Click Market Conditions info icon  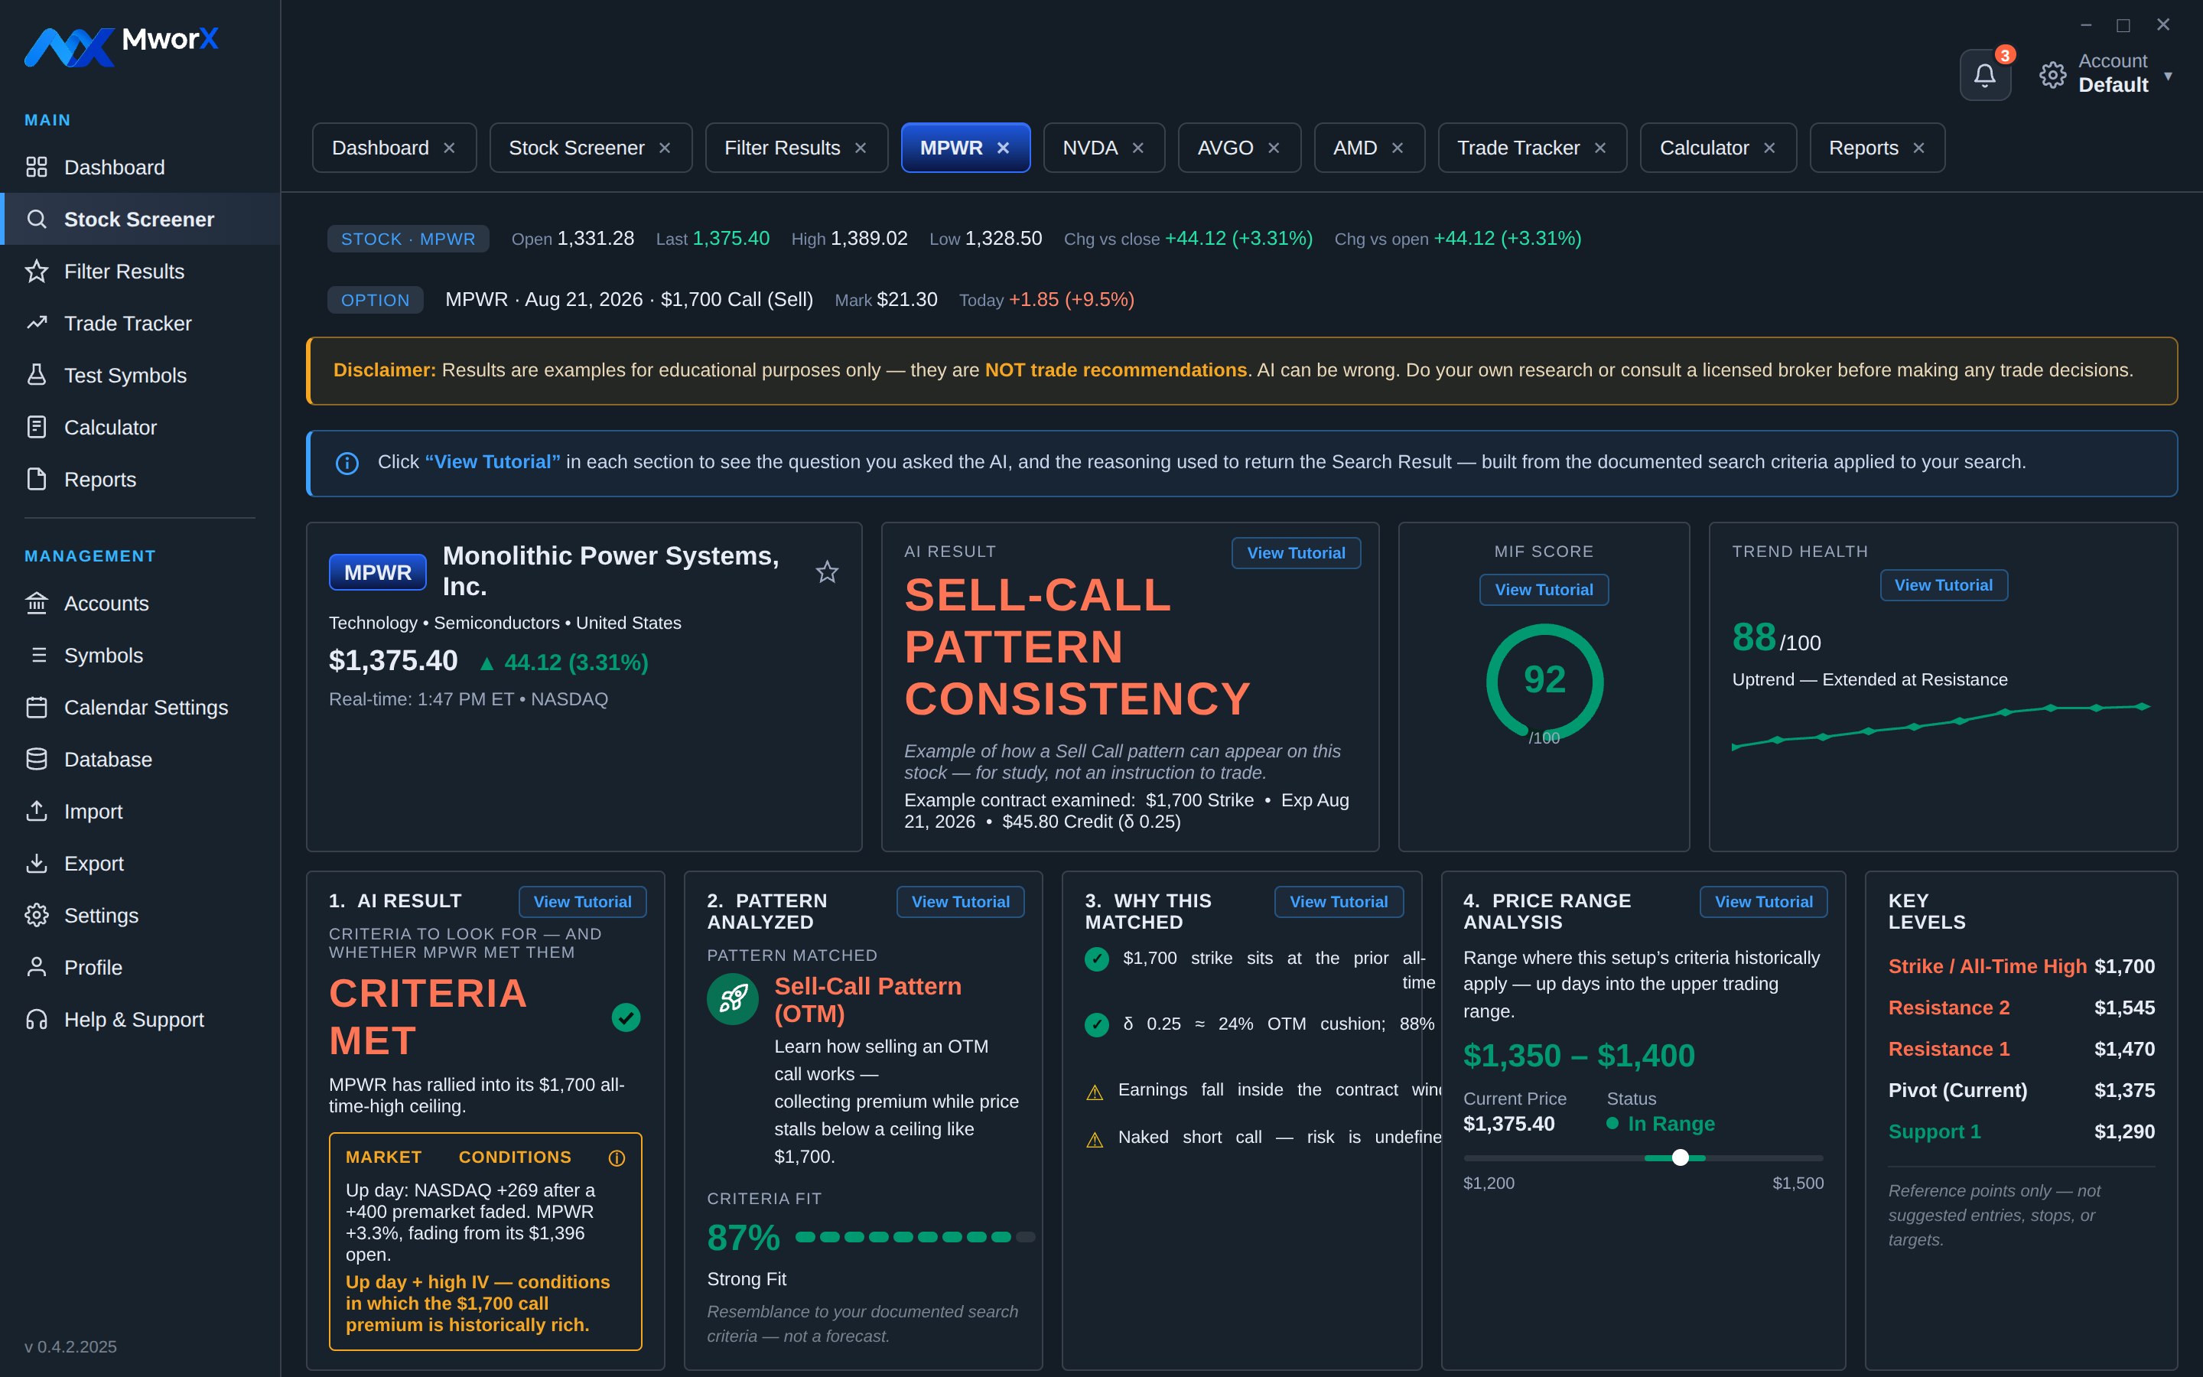[x=617, y=1157]
